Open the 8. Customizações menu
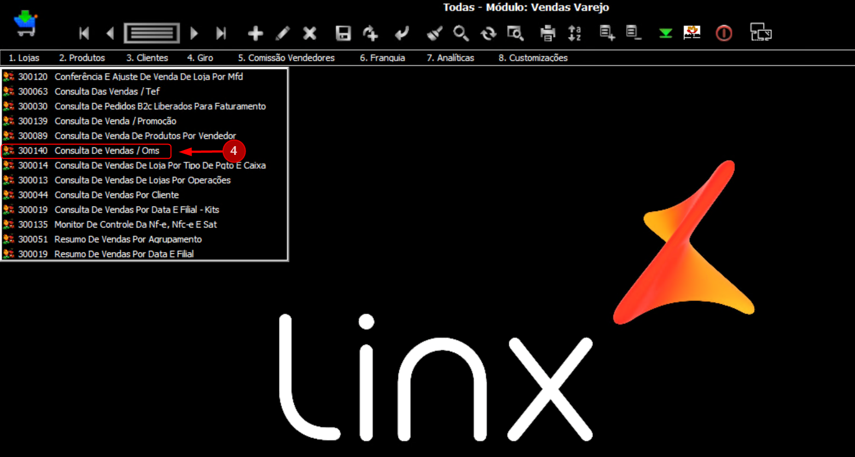Viewport: 855px width, 457px height. [x=533, y=58]
